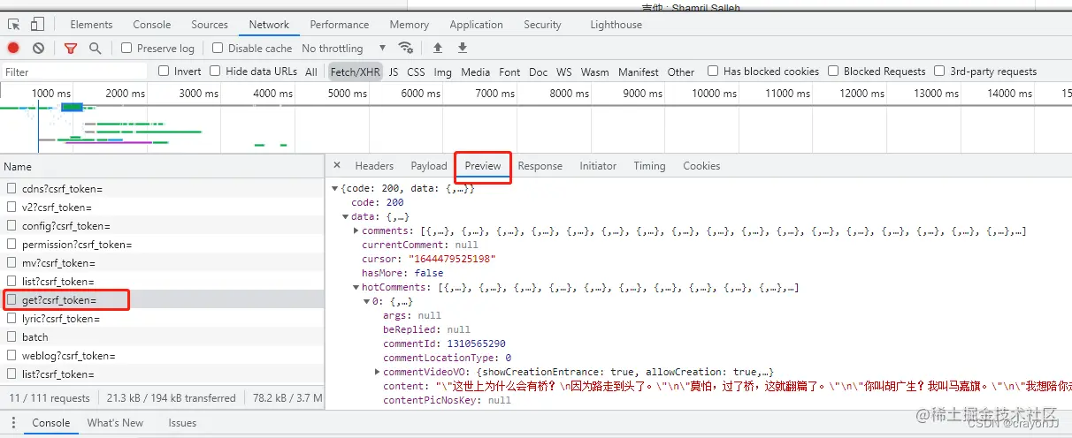Select the Preview tab
This screenshot has height=438, width=1072.
[x=483, y=166]
